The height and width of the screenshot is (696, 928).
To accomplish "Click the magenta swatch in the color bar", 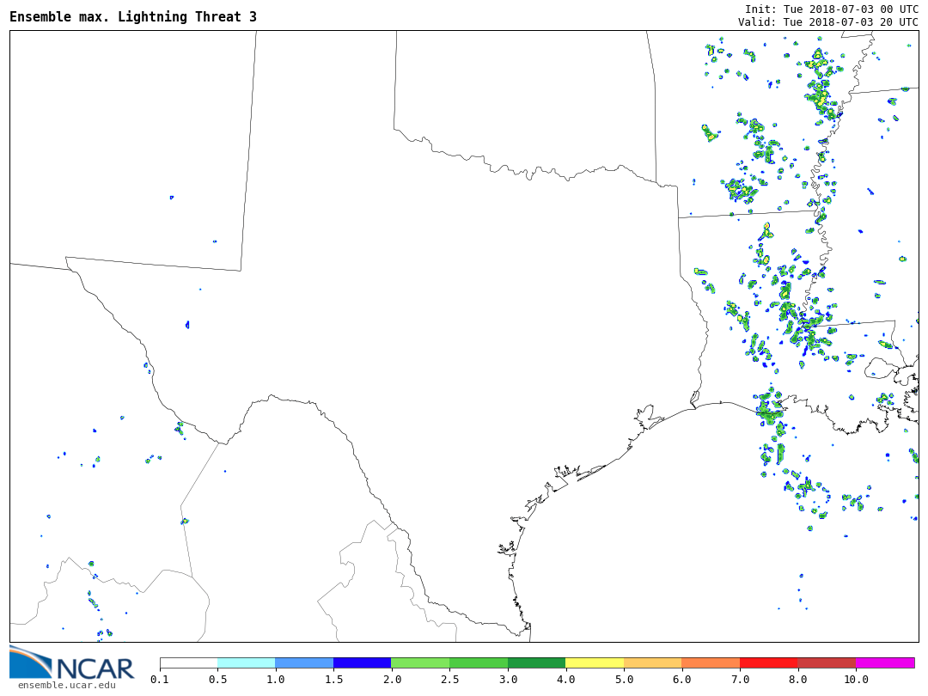I will (x=885, y=663).
